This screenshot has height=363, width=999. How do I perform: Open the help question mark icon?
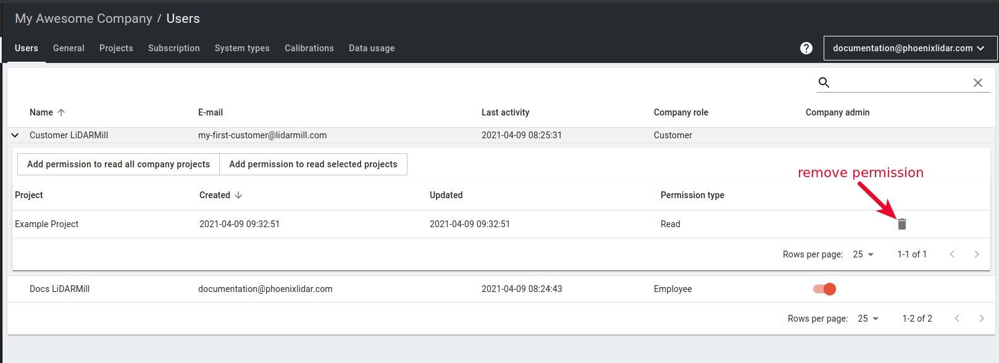click(x=806, y=48)
